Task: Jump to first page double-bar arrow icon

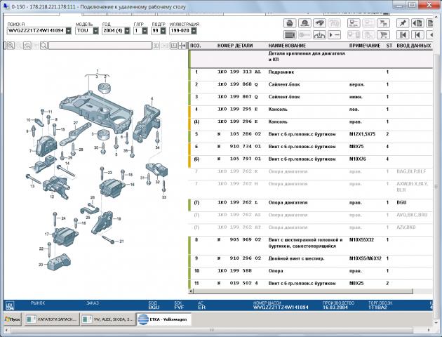Action: pyautogui.click(x=403, y=34)
